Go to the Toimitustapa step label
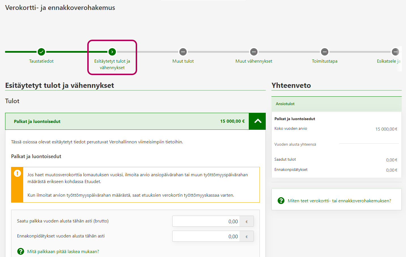Screen dimensions: 406x257 tap(325, 61)
